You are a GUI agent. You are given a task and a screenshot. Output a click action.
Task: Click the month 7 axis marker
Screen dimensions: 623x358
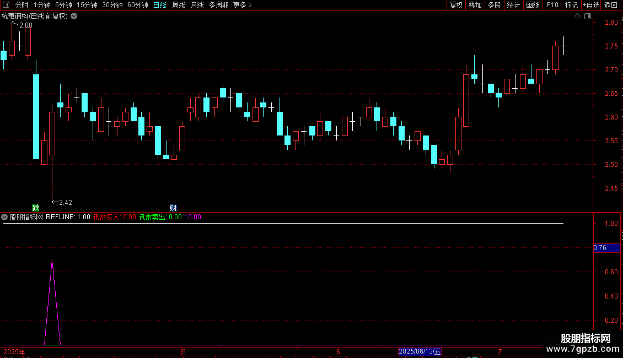tap(500, 351)
